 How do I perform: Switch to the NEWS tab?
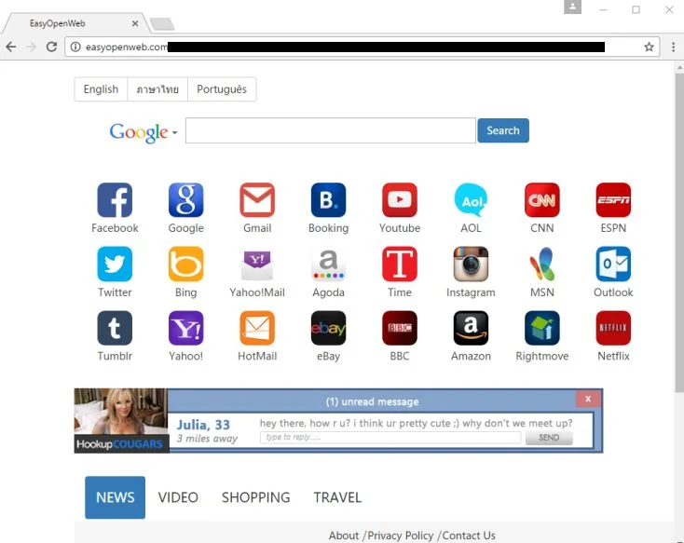116,497
